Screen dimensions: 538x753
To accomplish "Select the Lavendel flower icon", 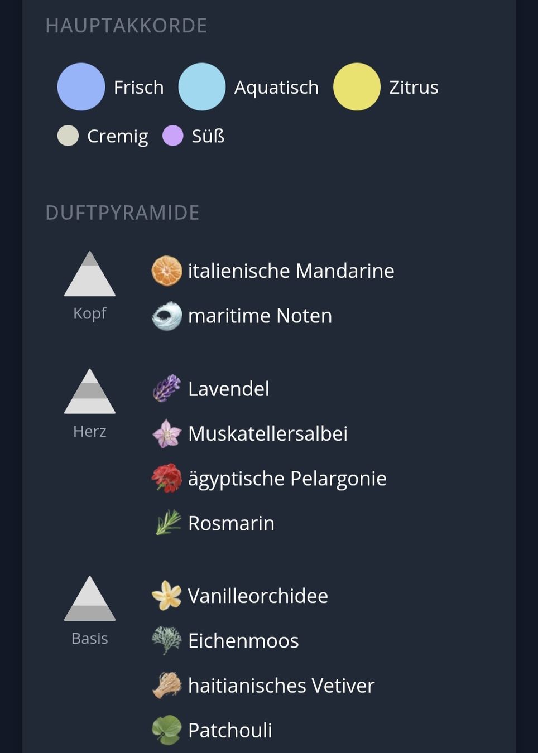I will [x=166, y=388].
